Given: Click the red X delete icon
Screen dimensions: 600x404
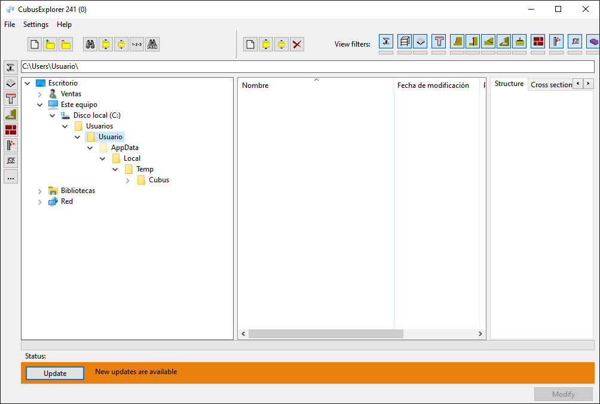Looking at the screenshot, I should click(297, 44).
